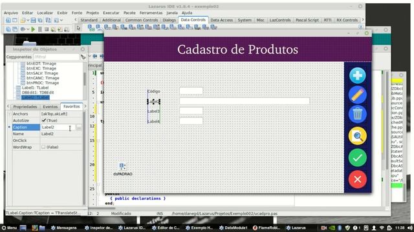Screen dimensions: 414x232
Task: Click the Step Over debug icon
Action: click(60, 29)
